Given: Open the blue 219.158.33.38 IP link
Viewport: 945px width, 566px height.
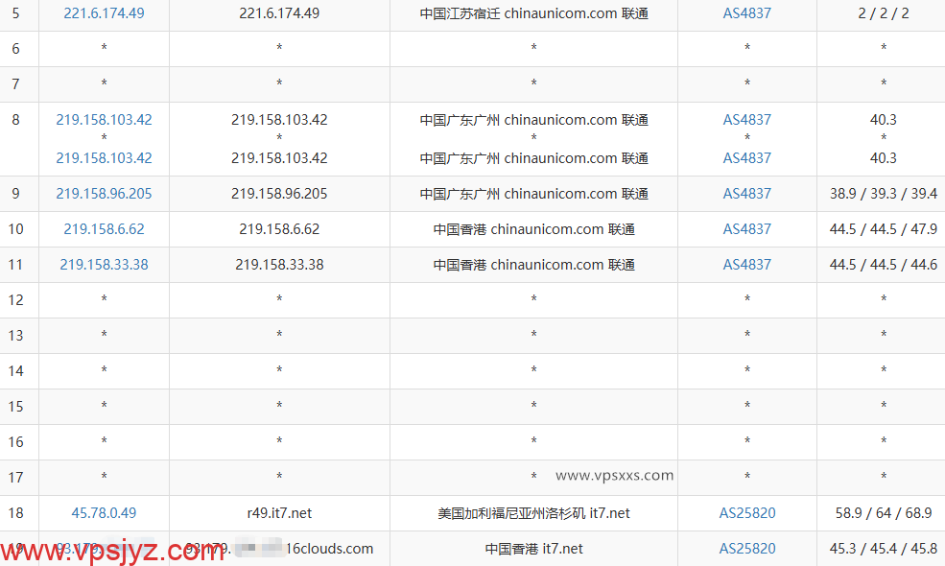Looking at the screenshot, I should click(x=104, y=265).
